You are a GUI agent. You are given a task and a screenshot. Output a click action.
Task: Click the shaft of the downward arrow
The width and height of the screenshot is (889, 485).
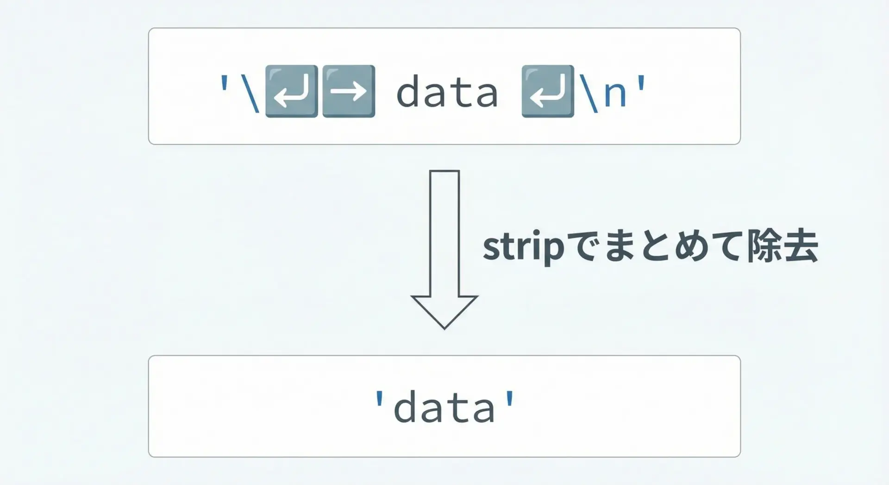(444, 232)
